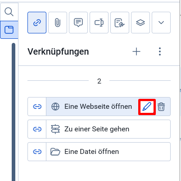Open the Attachments paperclip panel

pyautogui.click(x=58, y=23)
